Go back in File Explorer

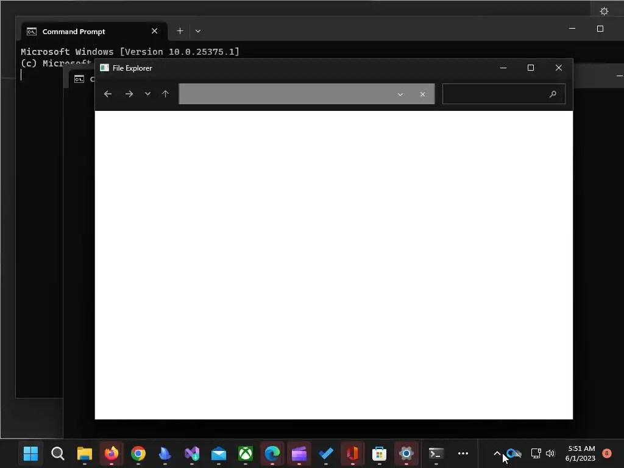point(107,94)
